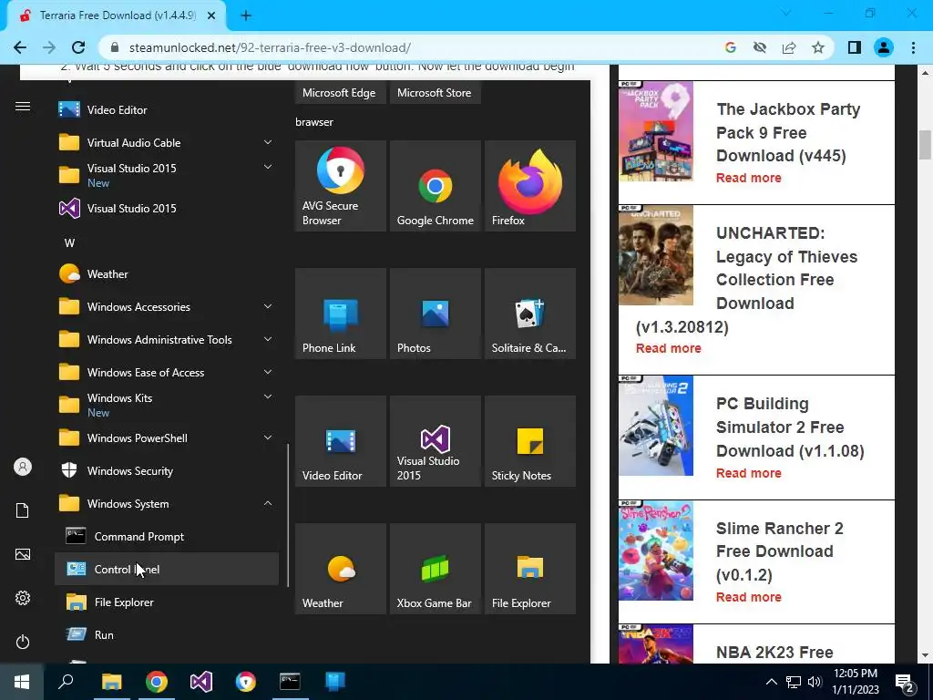Click Read more under UNCHARTED Legacy of Thieves

pos(668,348)
